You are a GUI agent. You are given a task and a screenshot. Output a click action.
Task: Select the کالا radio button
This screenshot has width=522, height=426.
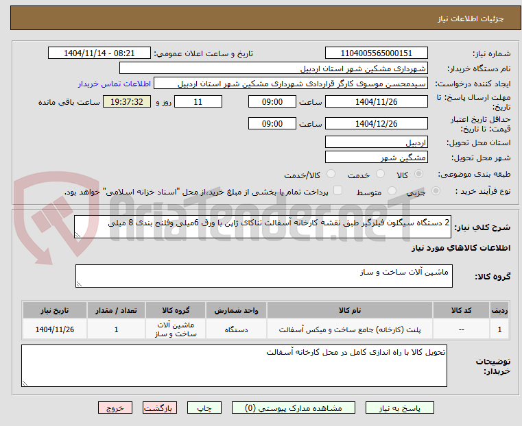[419, 174]
